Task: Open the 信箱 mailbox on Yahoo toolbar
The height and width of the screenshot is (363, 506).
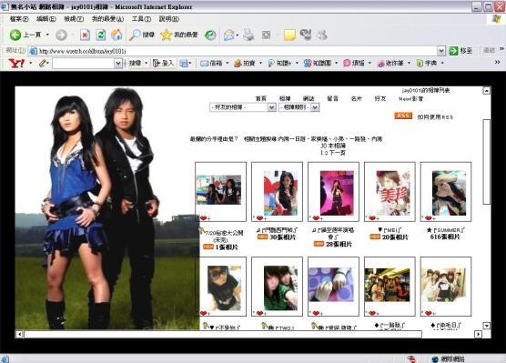Action: click(211, 64)
